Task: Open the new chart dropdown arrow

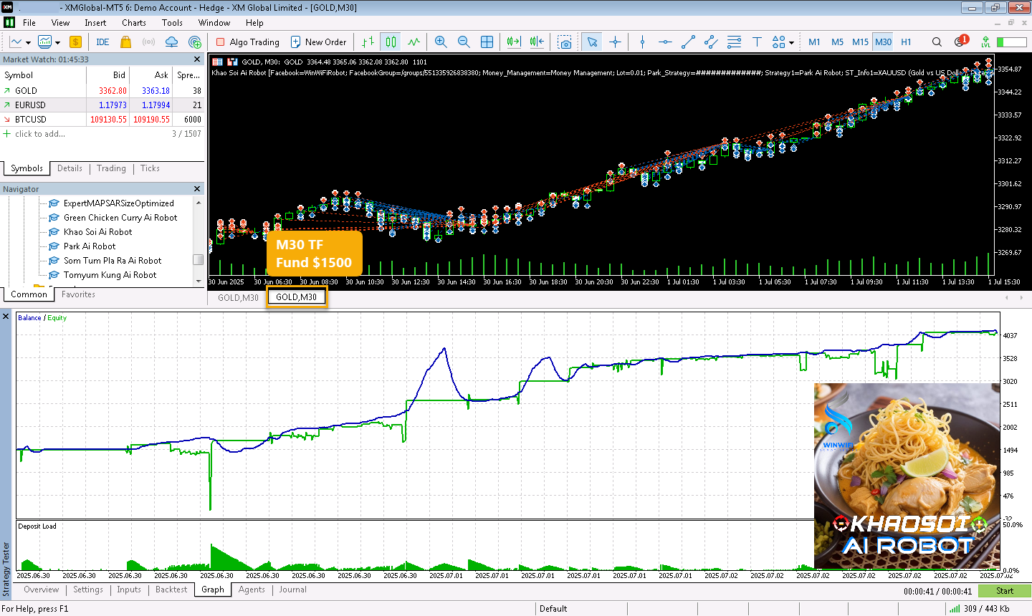Action: 28,42
